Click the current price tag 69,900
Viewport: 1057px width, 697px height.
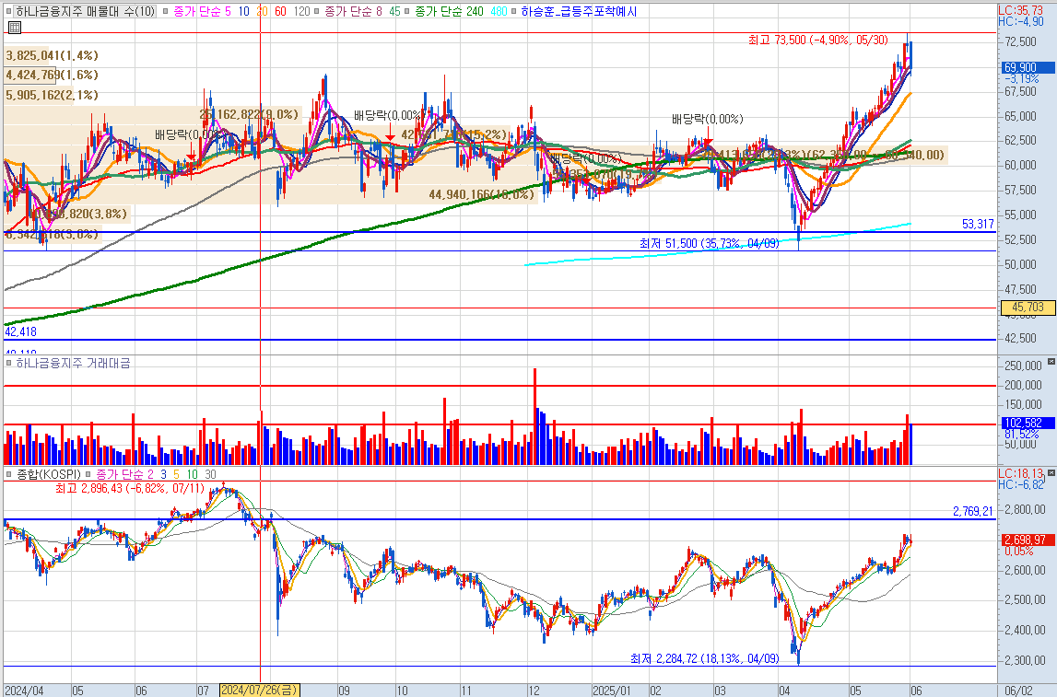pos(1027,67)
